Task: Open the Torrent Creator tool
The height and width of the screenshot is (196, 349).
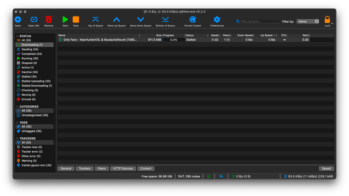Action: point(192,20)
